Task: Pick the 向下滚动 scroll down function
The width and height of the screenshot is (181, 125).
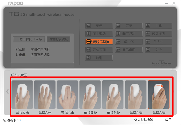Action: pos(129,34)
